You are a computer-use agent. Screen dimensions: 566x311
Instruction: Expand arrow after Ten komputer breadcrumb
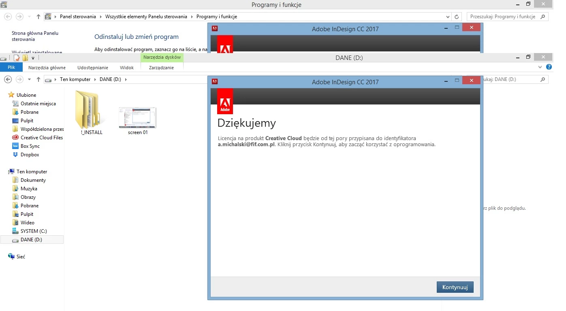point(95,79)
